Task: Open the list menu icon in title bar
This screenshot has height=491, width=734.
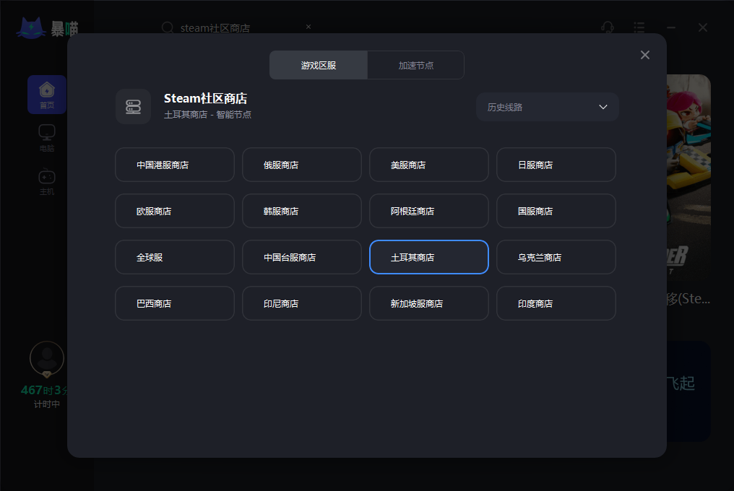Action: pos(639,27)
